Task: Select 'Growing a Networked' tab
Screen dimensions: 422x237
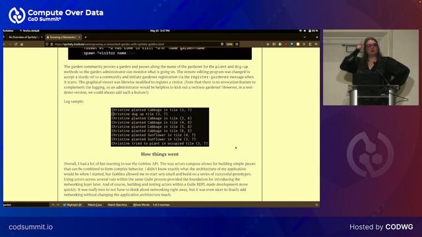Action: click(63, 37)
